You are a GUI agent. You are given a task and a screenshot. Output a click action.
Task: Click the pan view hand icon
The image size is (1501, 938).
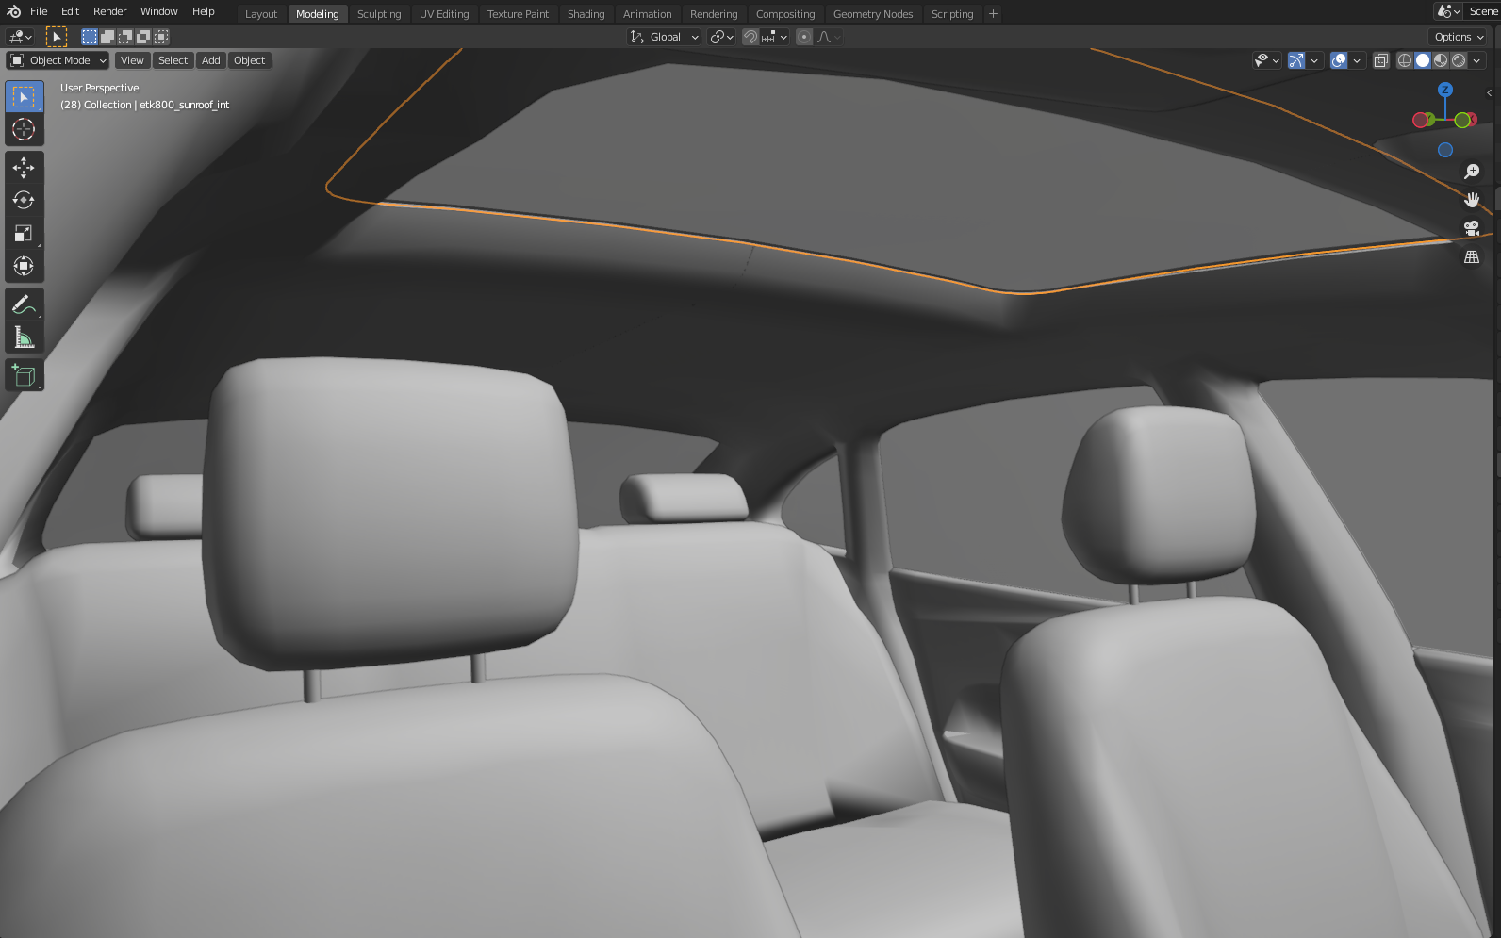point(1472,200)
